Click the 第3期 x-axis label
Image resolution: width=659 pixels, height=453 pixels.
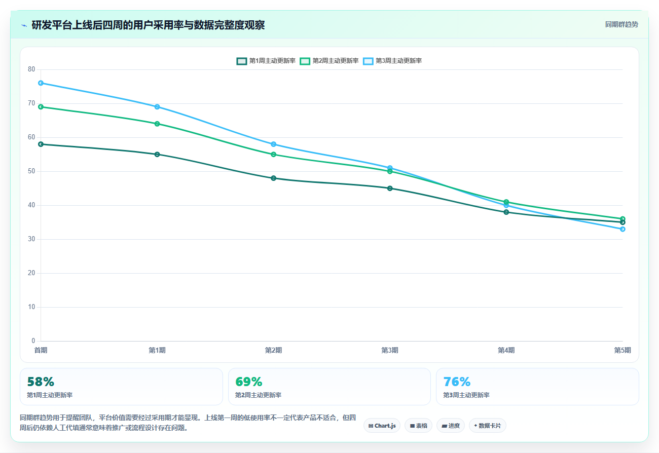390,350
